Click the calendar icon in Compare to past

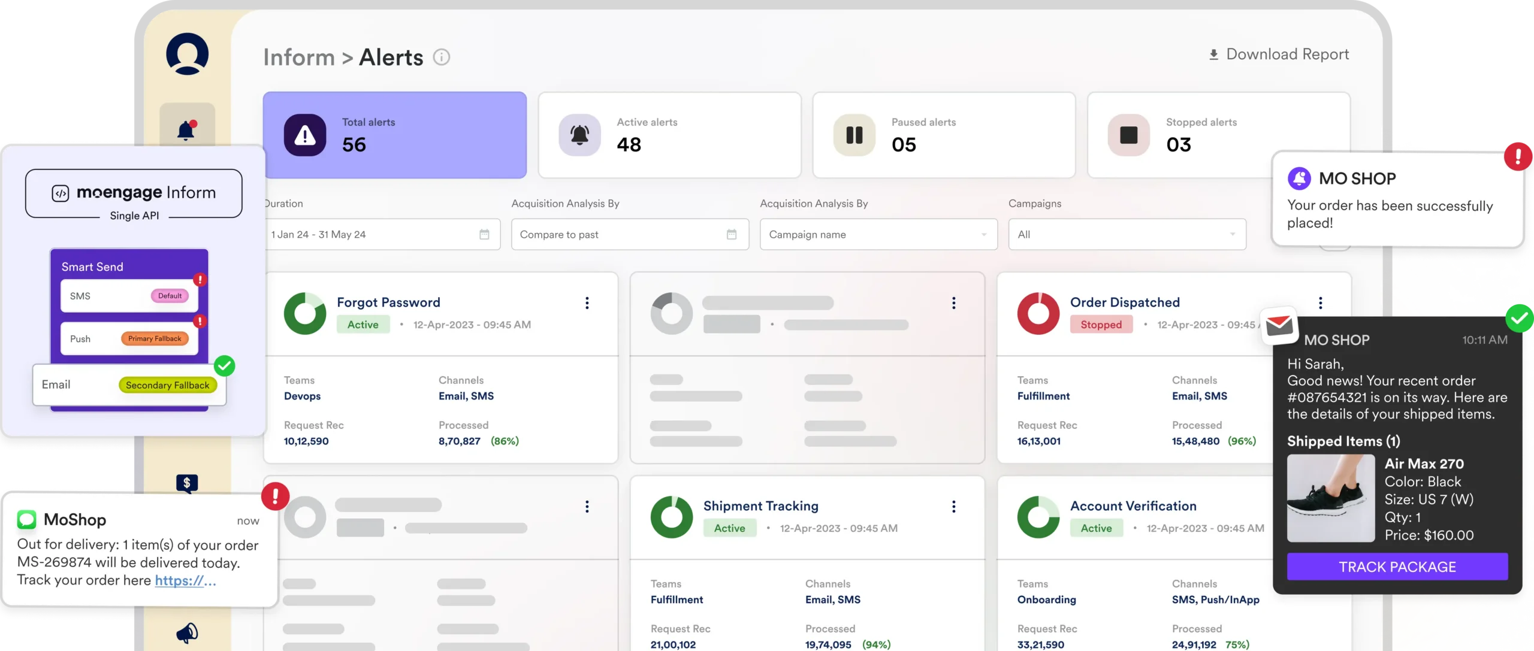732,234
